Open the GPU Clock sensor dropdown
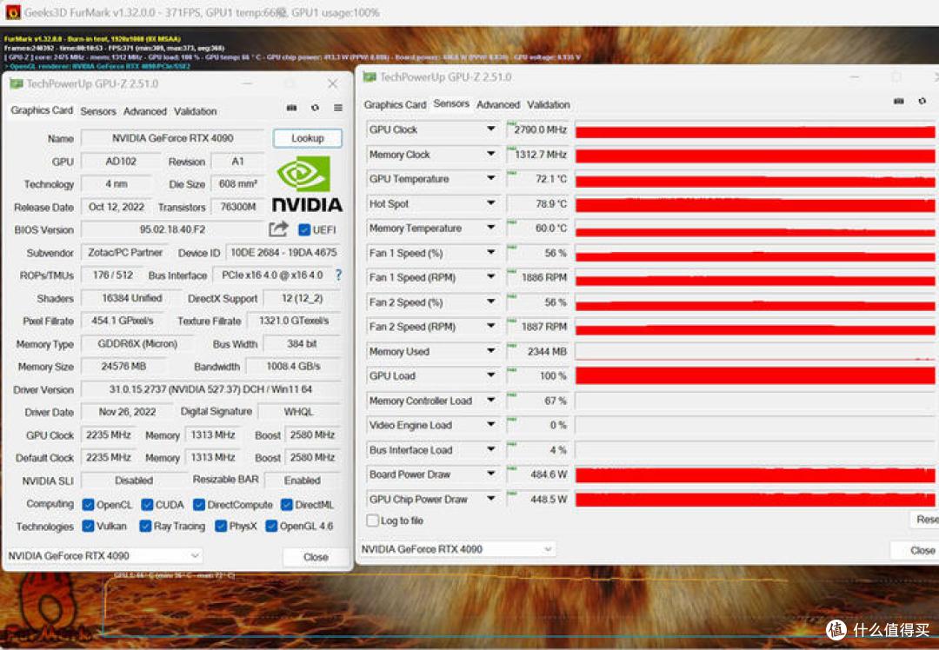Screen dimensions: 939x650 [x=490, y=129]
